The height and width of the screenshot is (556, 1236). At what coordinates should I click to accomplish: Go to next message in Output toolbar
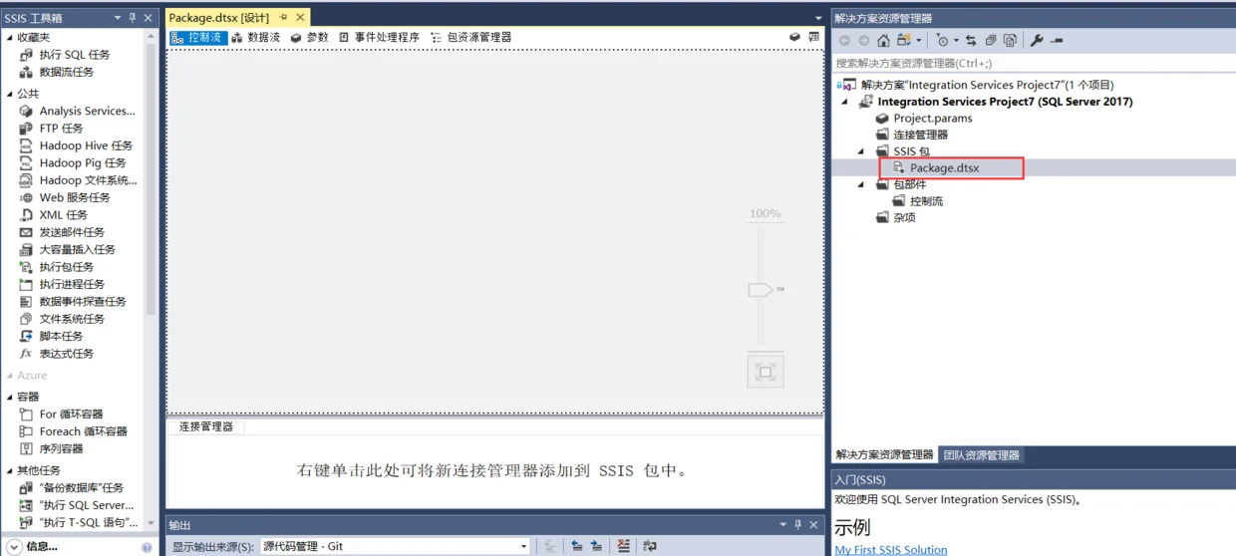(596, 546)
